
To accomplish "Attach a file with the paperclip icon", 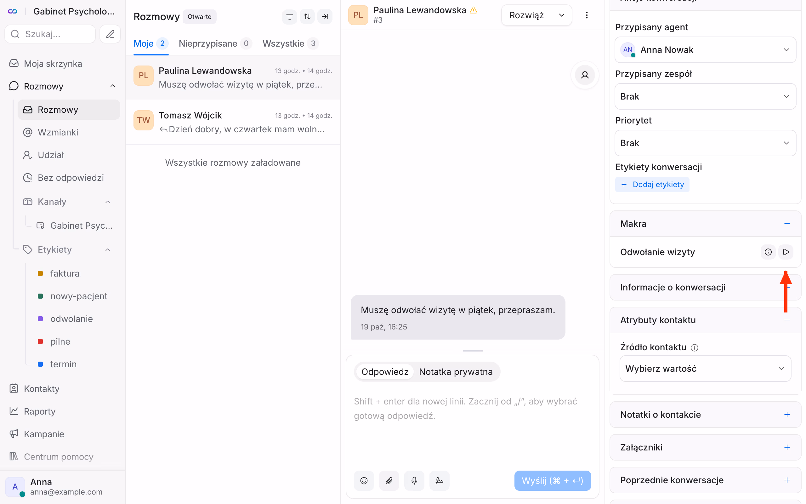I will coord(389,480).
